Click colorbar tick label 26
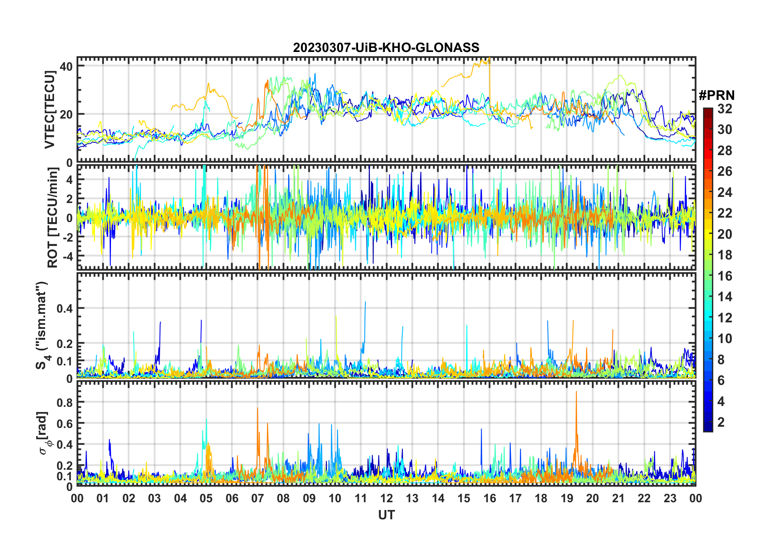 pyautogui.click(x=725, y=171)
